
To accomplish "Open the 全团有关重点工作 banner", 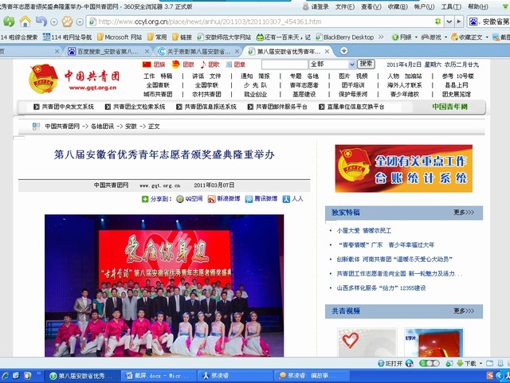I will pyautogui.click(x=403, y=168).
